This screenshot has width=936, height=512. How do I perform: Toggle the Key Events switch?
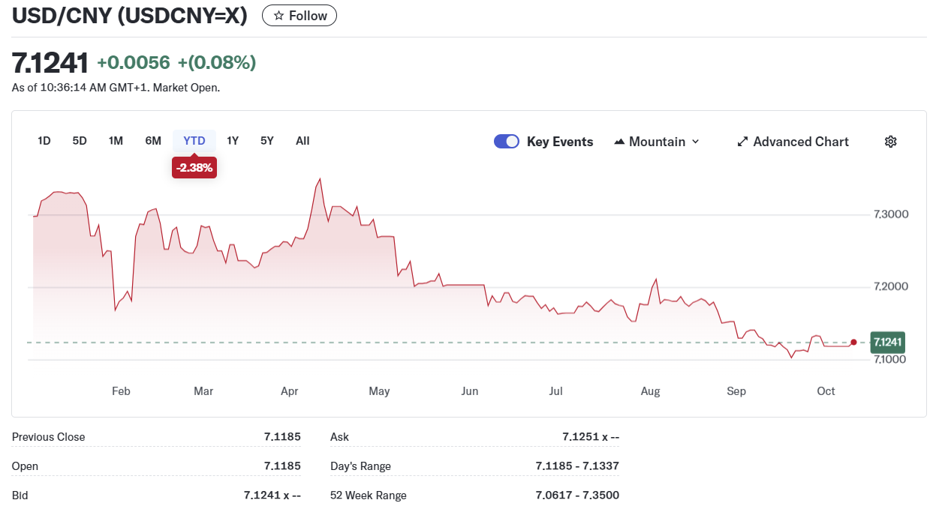tap(507, 142)
